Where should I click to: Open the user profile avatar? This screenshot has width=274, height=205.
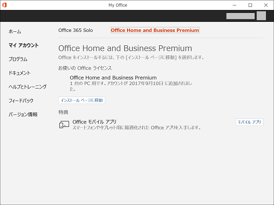[x=261, y=16]
